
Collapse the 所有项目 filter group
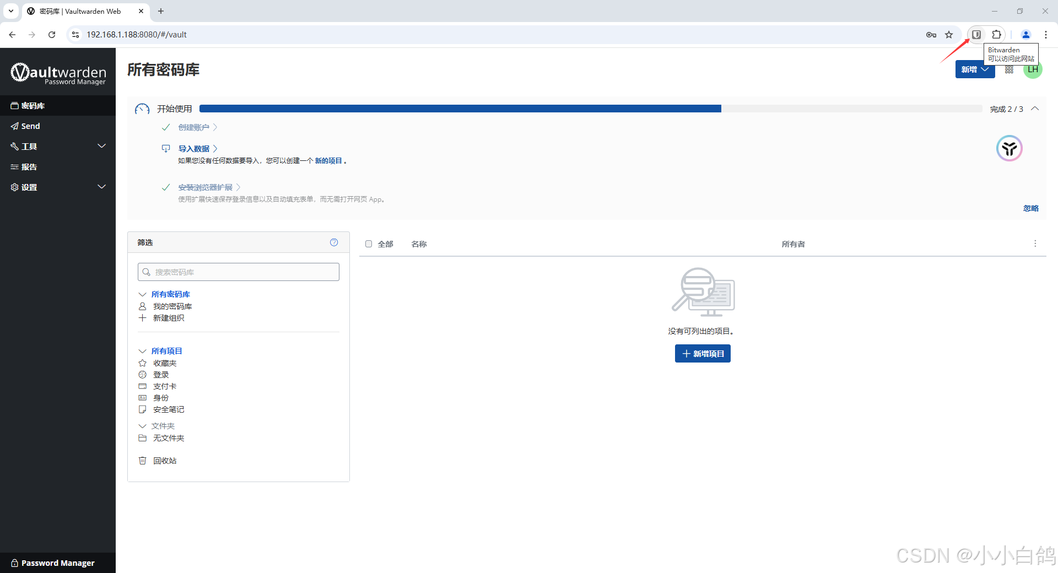(142, 351)
